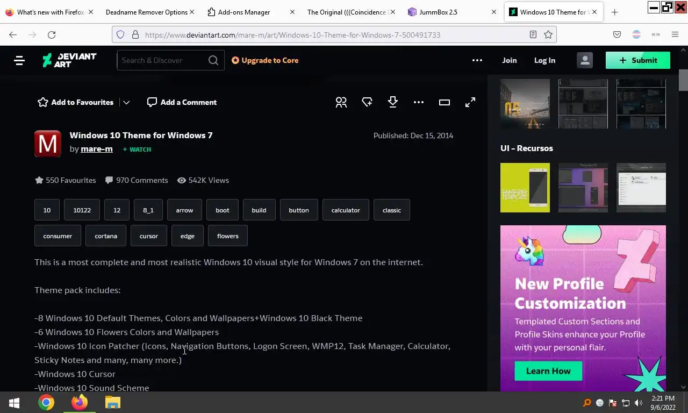Switch to What's new with Firefox tab

[51, 12]
